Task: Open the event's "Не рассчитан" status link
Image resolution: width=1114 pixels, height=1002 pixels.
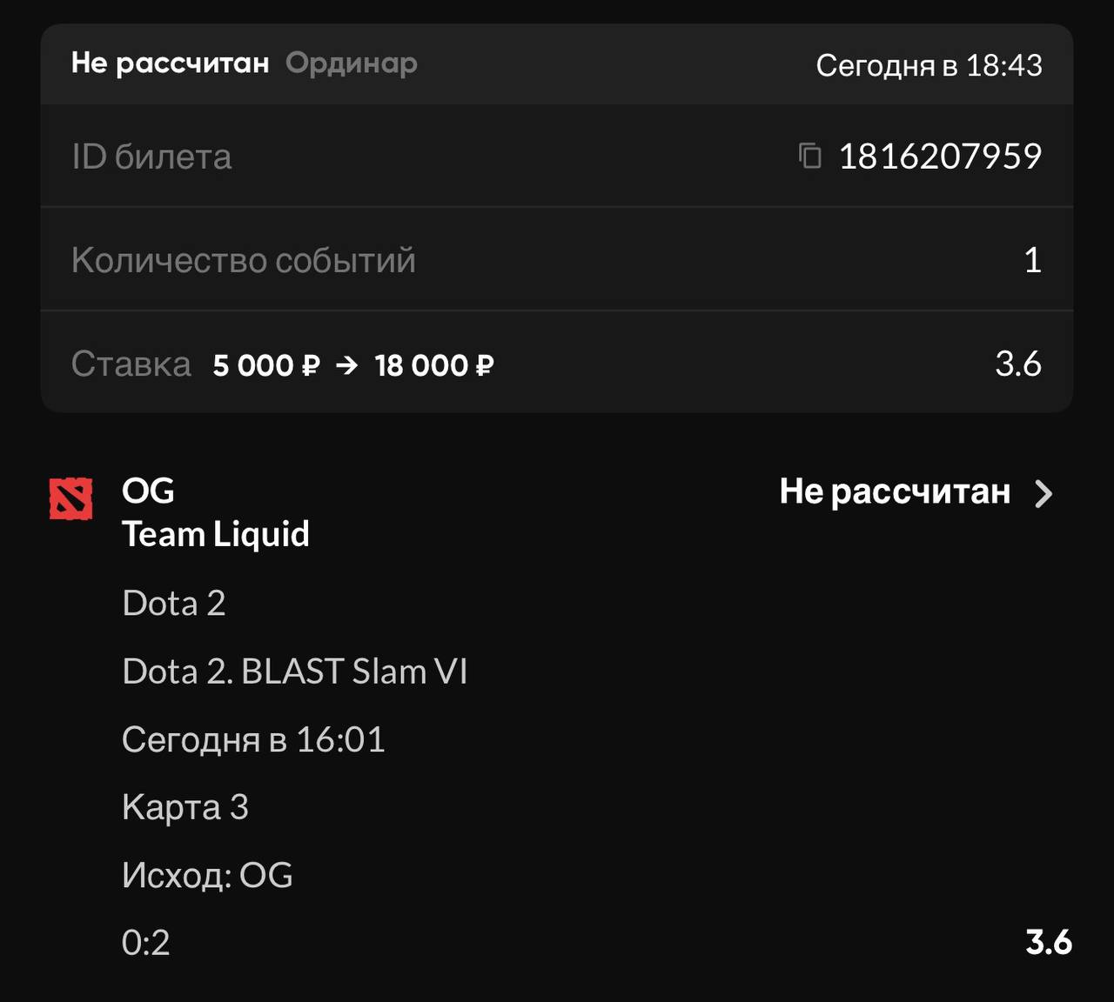Action: (x=895, y=492)
